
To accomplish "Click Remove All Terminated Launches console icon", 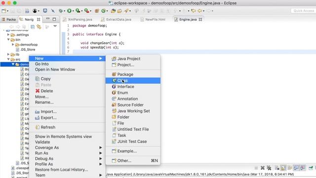I will 269,168.
